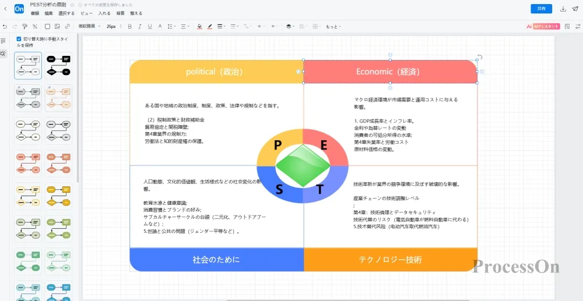
Task: Download the diagram using the download icon
Action: tap(563, 9)
